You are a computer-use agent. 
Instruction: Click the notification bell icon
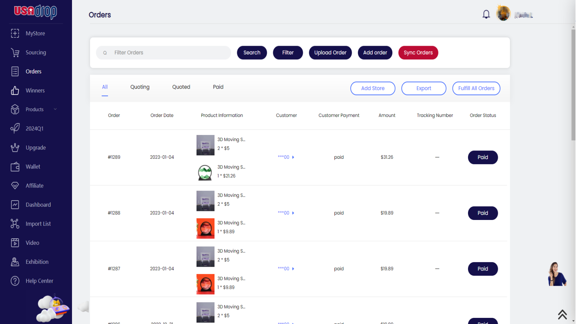(x=486, y=14)
